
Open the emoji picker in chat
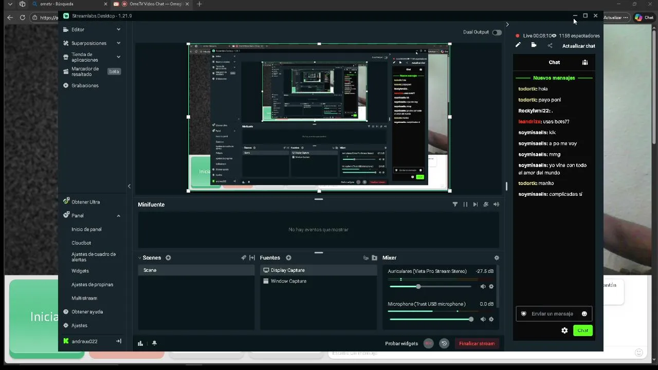tap(584, 314)
